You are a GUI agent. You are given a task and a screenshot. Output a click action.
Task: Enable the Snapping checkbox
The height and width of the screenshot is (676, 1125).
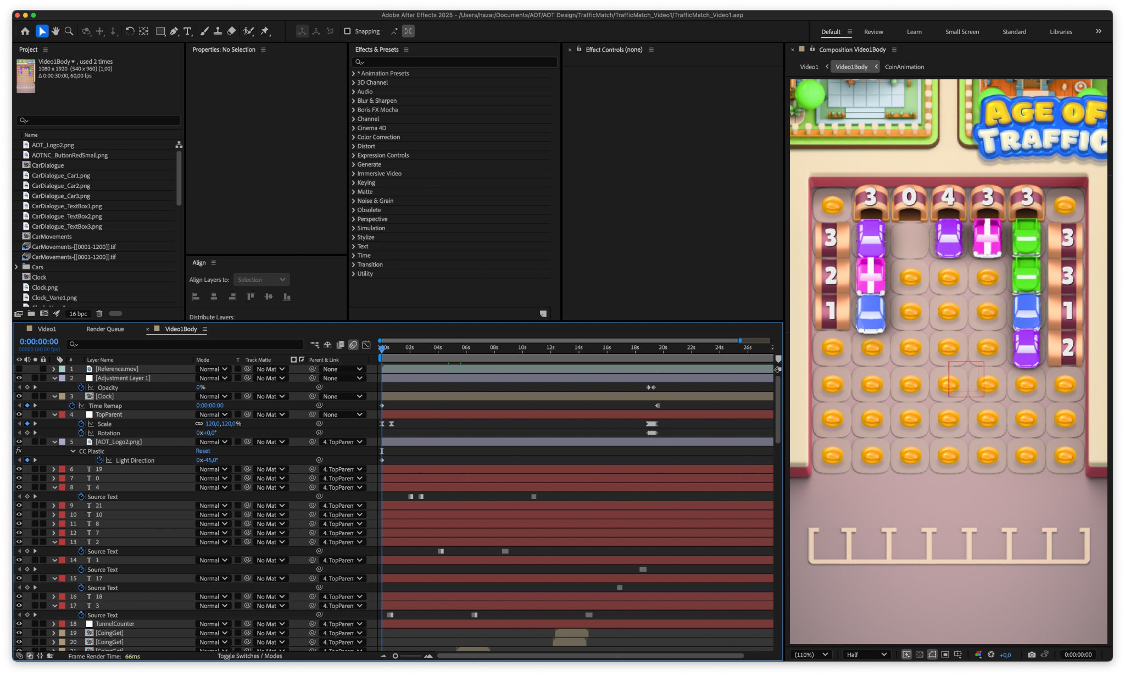(347, 31)
